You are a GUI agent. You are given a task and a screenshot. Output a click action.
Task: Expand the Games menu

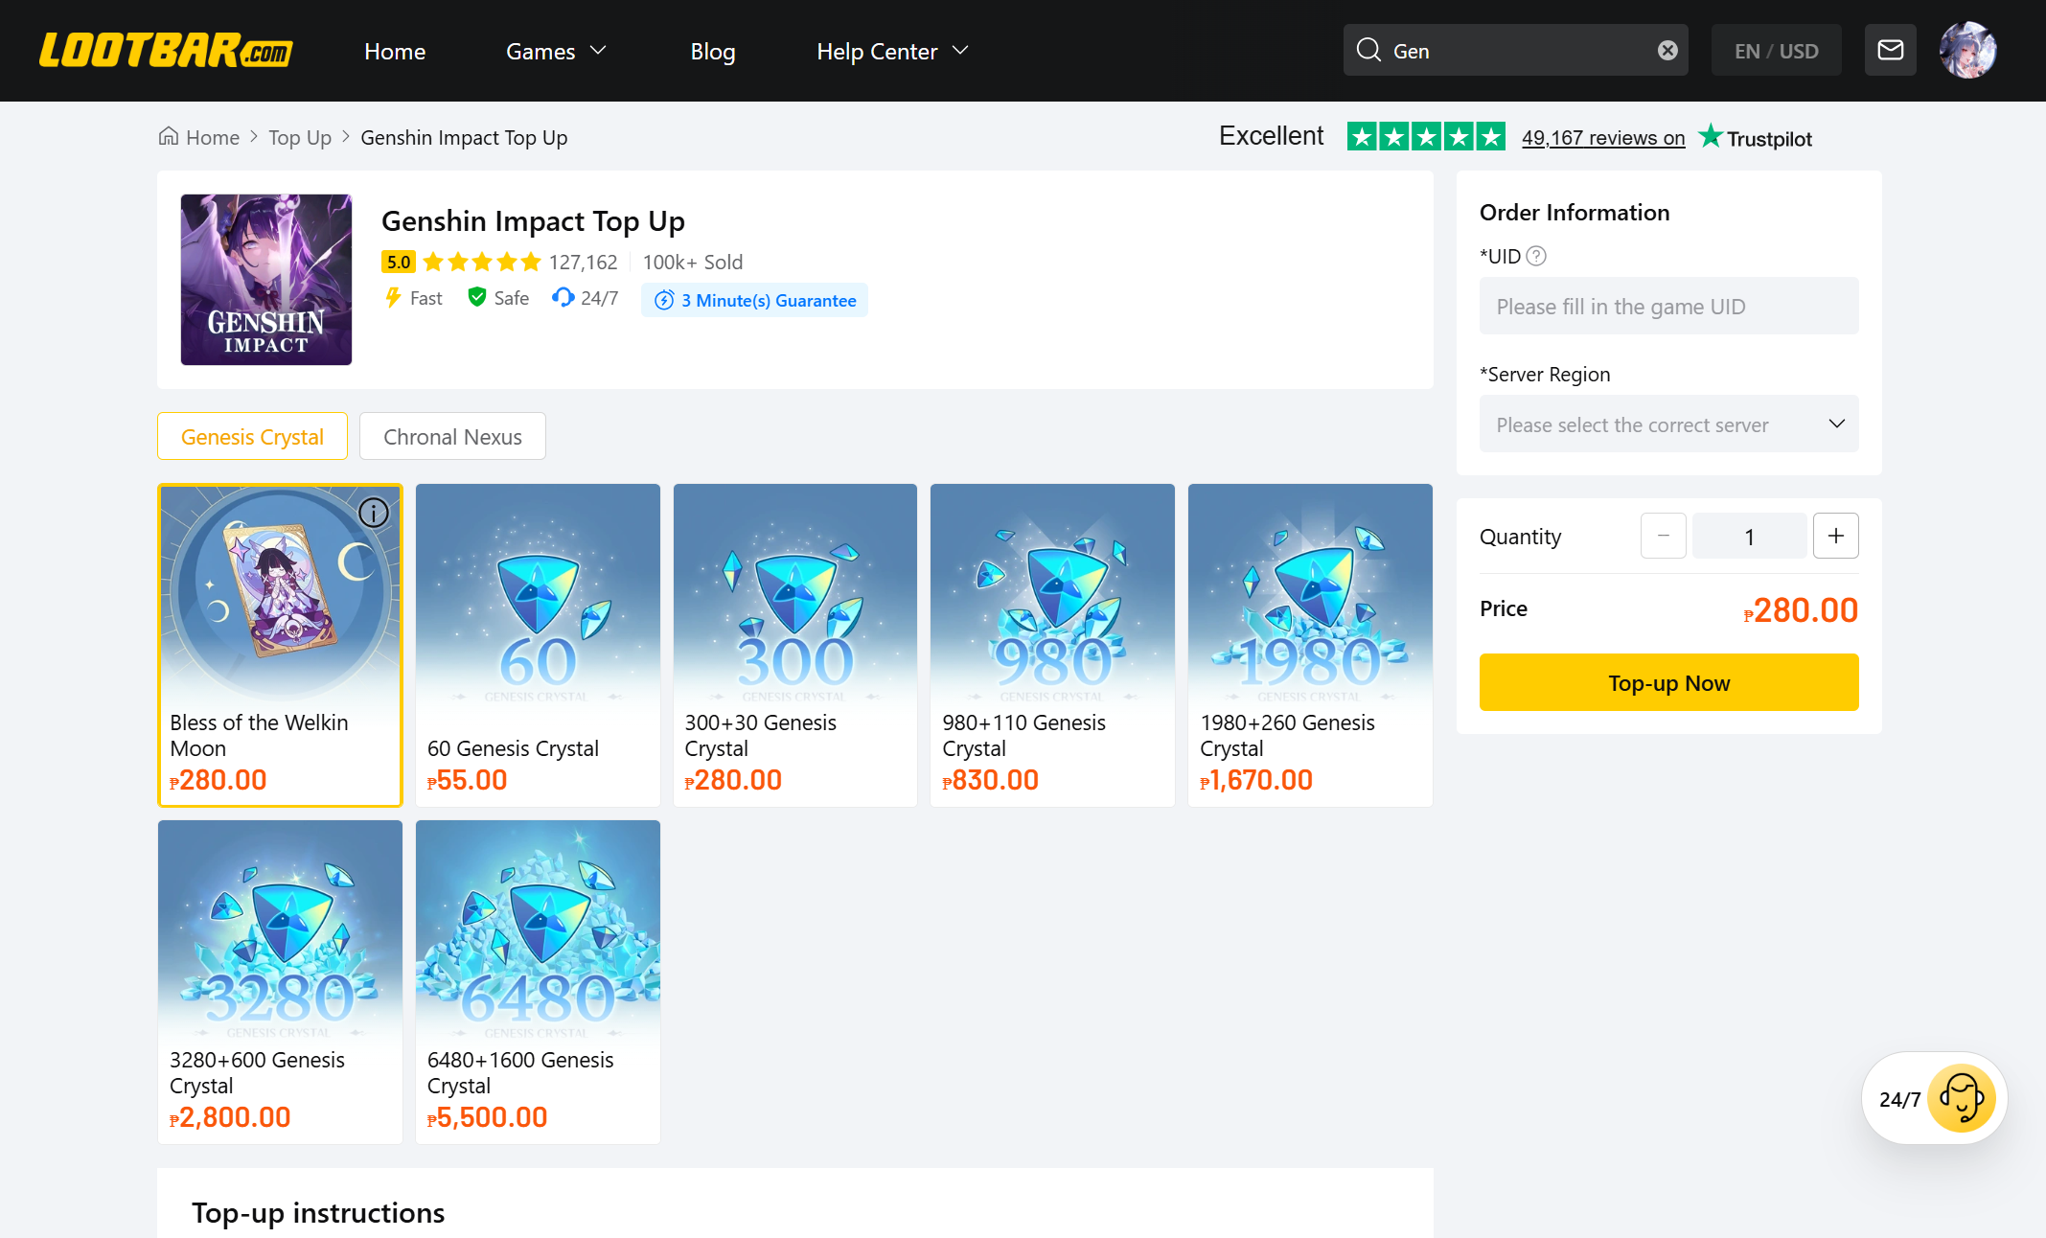tap(556, 51)
